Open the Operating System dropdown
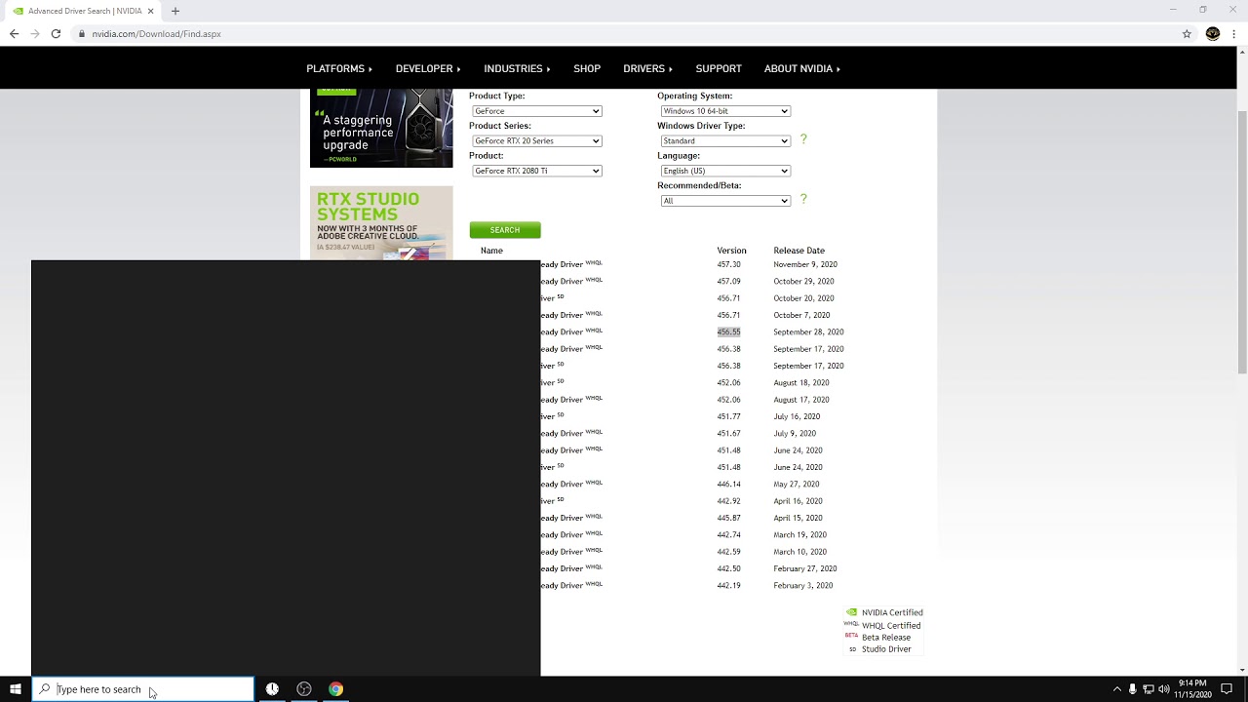Screen dimensions: 1248x702 click(724, 111)
